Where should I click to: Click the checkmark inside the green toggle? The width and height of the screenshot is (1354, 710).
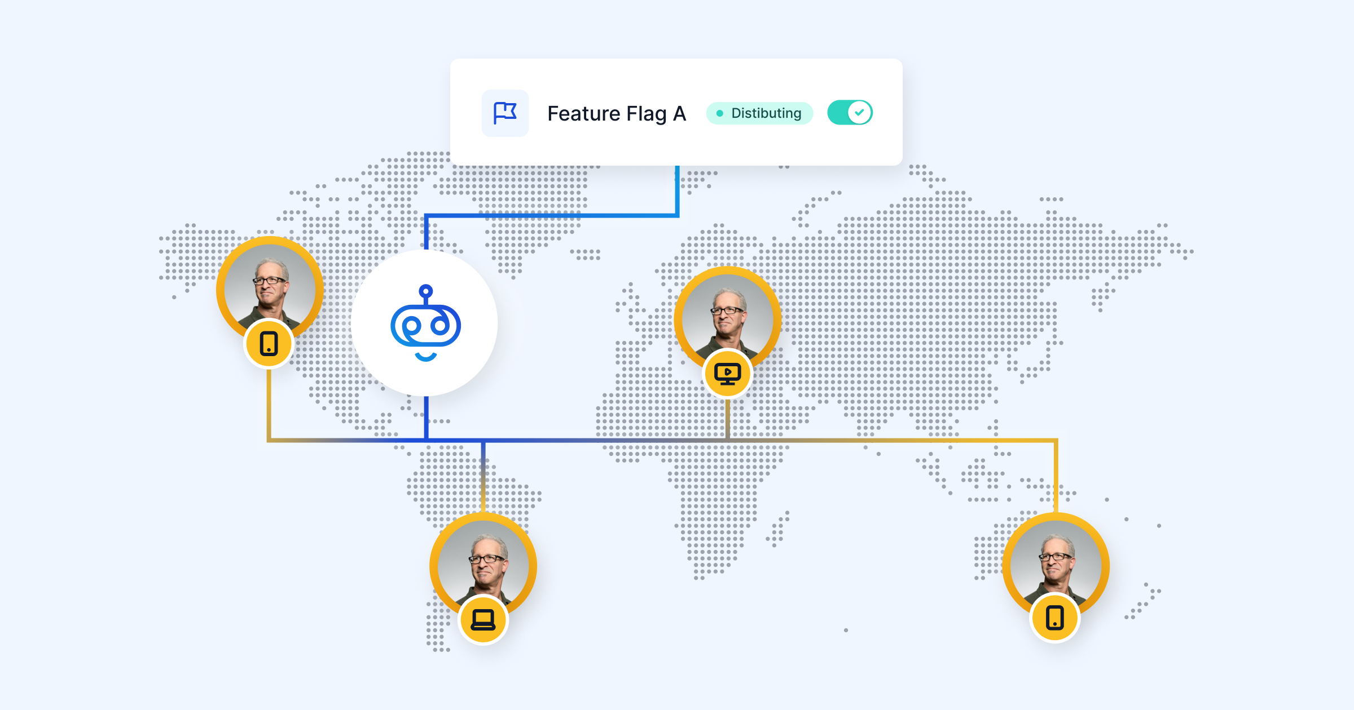point(859,112)
